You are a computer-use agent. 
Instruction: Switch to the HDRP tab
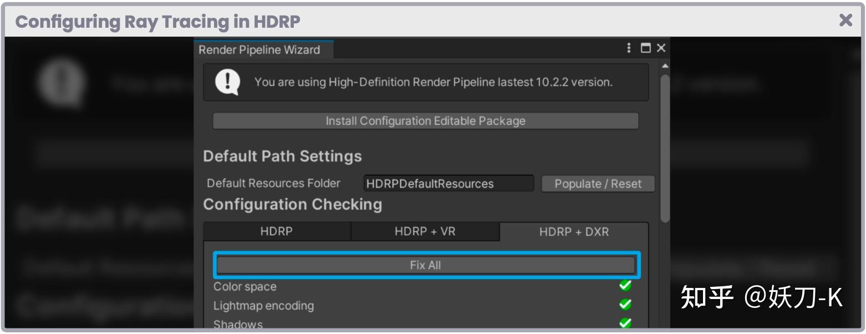(277, 231)
